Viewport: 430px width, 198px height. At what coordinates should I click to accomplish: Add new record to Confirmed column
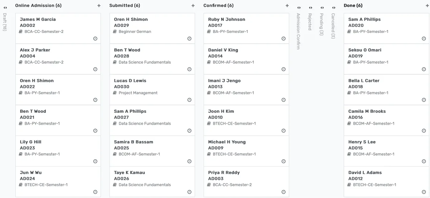tap(287, 6)
